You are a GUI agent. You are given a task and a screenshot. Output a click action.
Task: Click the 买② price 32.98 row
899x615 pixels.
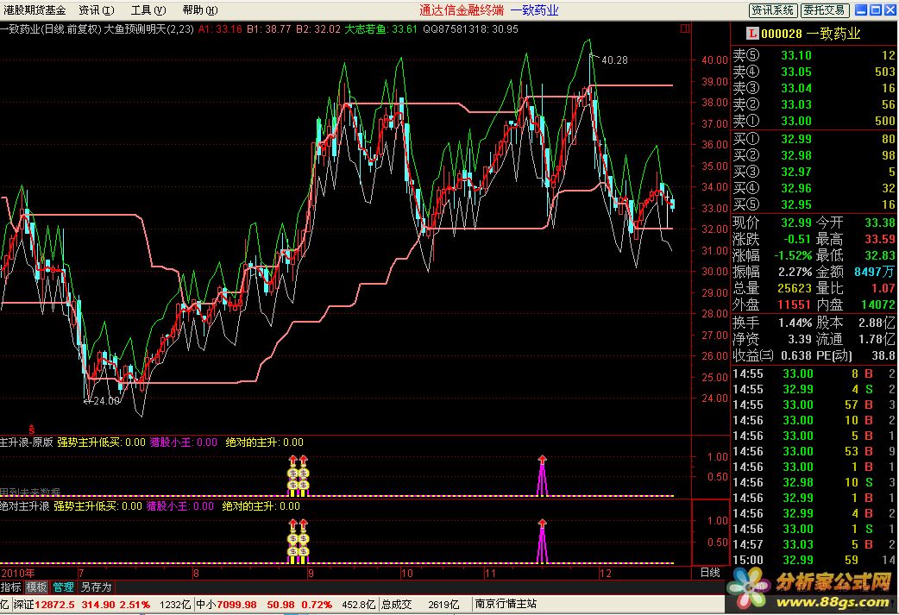point(814,155)
